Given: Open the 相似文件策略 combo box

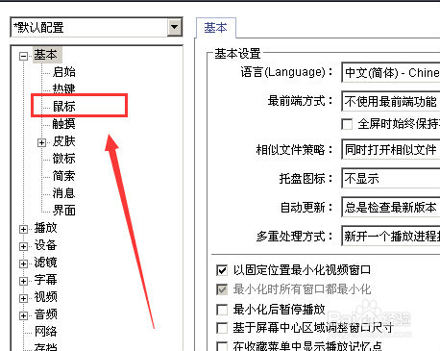Looking at the screenshot, I should 391,149.
